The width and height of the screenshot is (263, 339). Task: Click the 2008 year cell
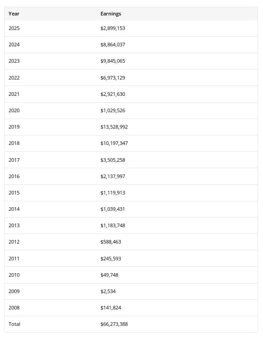pos(14,308)
